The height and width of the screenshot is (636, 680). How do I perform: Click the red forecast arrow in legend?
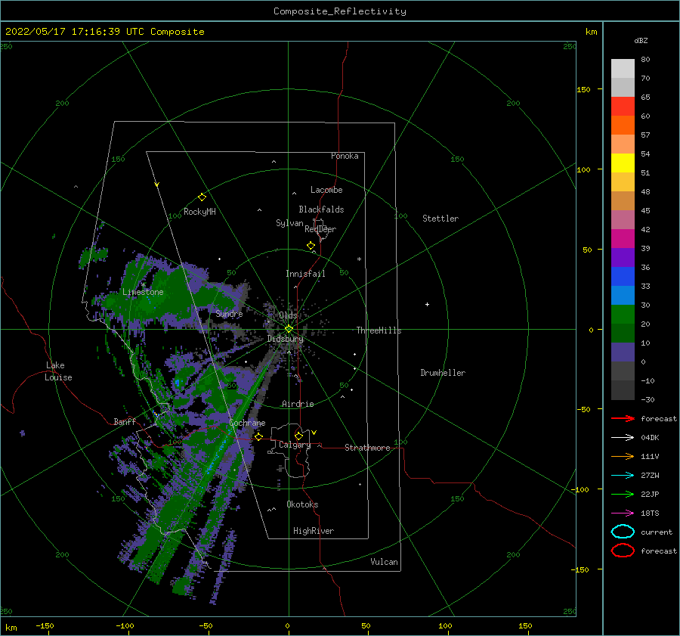click(x=623, y=418)
